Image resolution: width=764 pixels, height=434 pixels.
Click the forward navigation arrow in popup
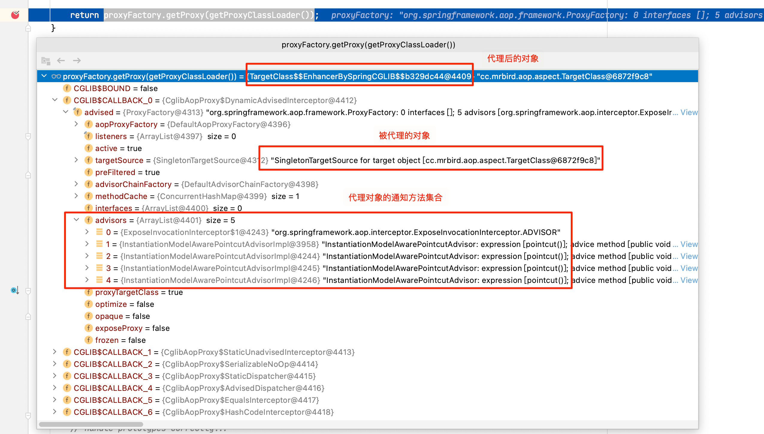coord(77,61)
